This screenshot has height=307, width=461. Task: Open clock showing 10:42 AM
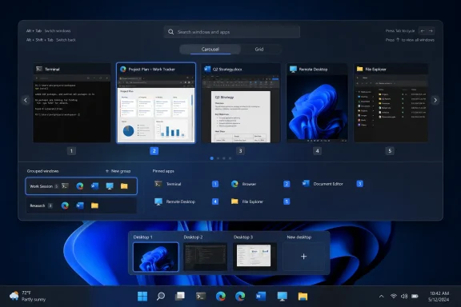[439, 296]
